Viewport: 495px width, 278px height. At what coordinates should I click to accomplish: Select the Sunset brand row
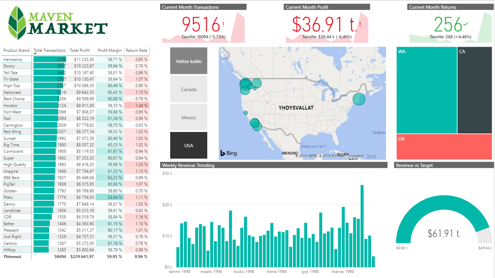[x=76, y=138]
